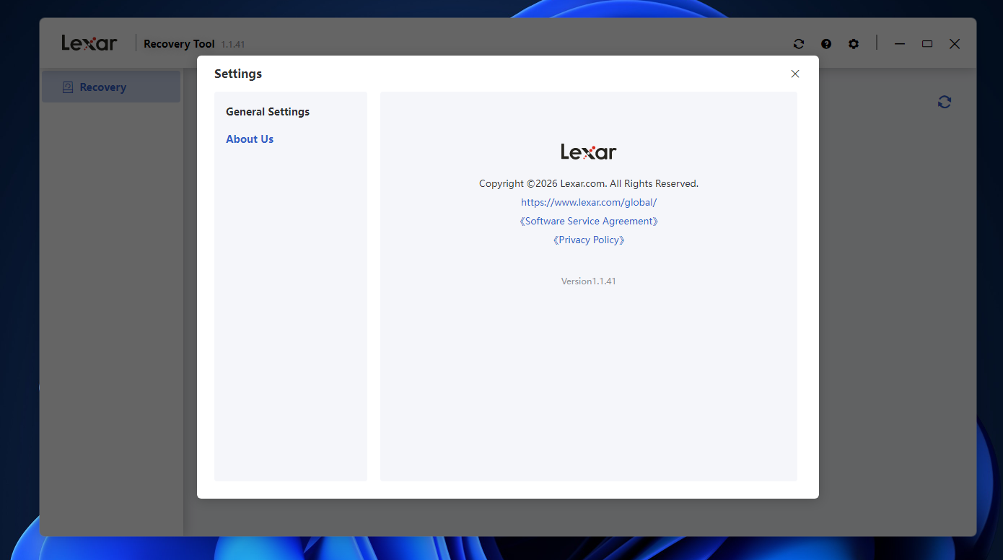Screen dimensions: 1003x560
Task: Click the Recovery label in the sidebar
Action: tap(102, 87)
